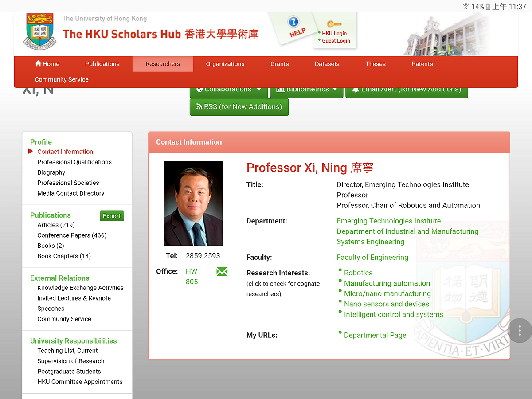Open the Grants menu tab
This screenshot has width=532, height=399.
(280, 64)
